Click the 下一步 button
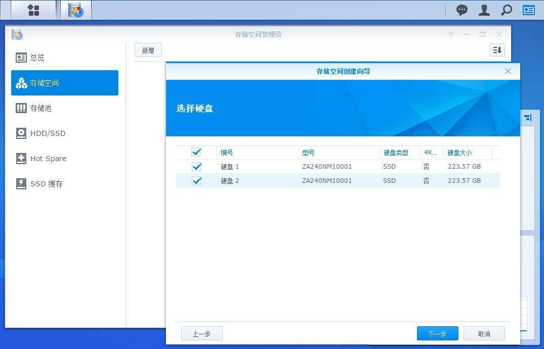This screenshot has height=349, width=544. coord(437,333)
